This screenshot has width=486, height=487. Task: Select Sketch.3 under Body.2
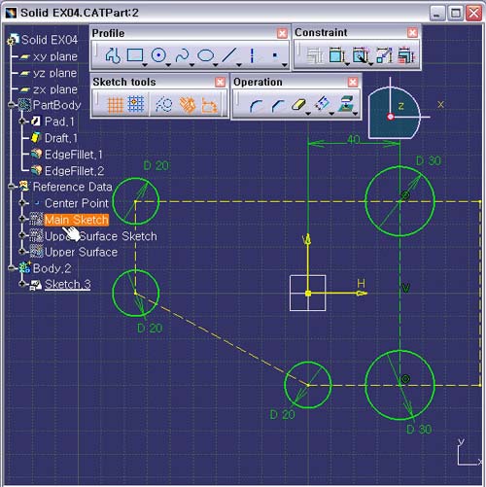coord(67,284)
